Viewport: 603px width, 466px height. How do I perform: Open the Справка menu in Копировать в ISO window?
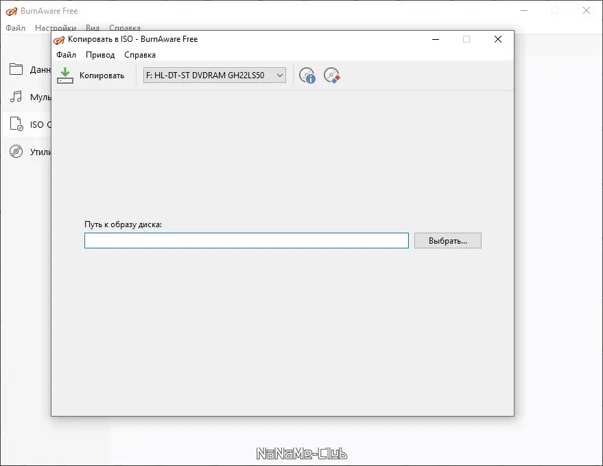point(140,55)
